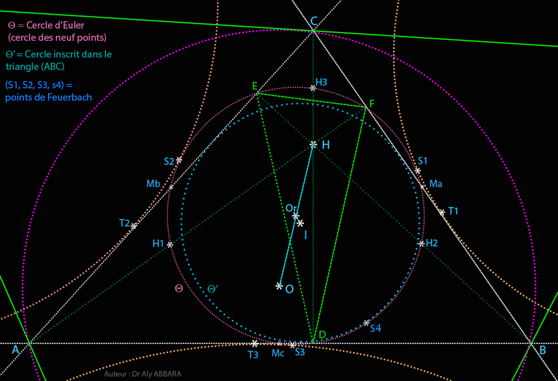The image size is (558, 381).
Task: Select the T3 marker on line AB
Action: [x=254, y=344]
